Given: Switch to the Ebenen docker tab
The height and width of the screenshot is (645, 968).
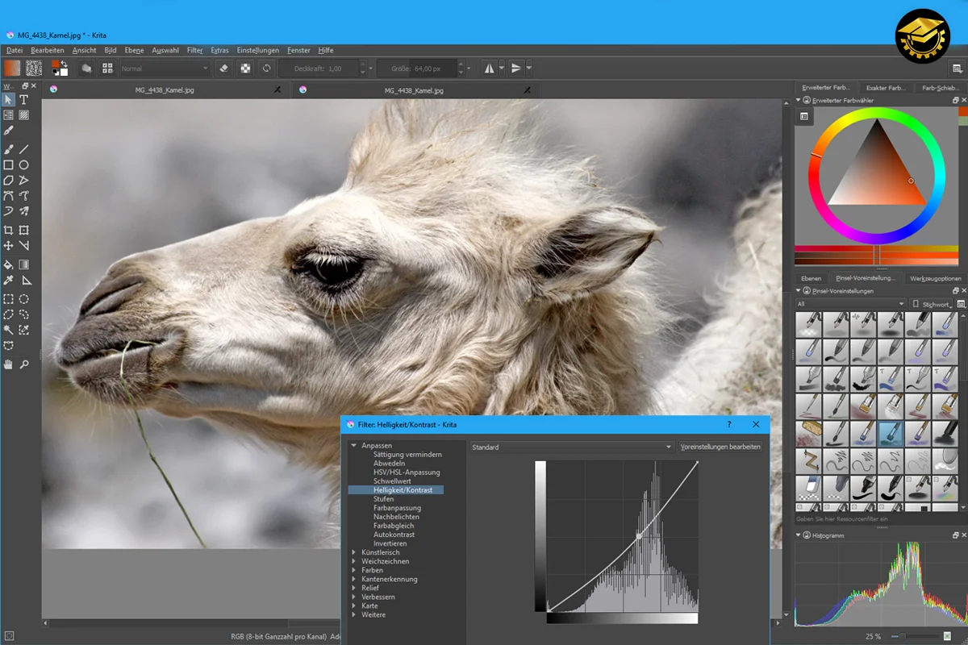Looking at the screenshot, I should [811, 278].
